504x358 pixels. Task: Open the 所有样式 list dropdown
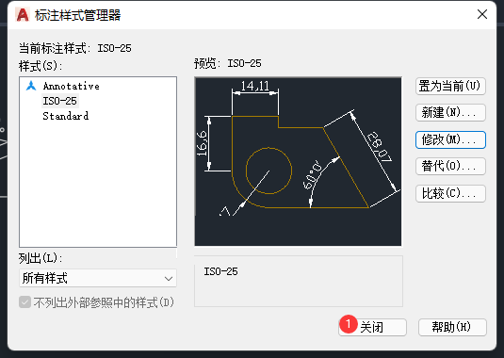(x=98, y=278)
